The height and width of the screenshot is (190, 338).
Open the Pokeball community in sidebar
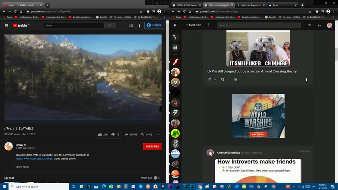tap(175, 174)
